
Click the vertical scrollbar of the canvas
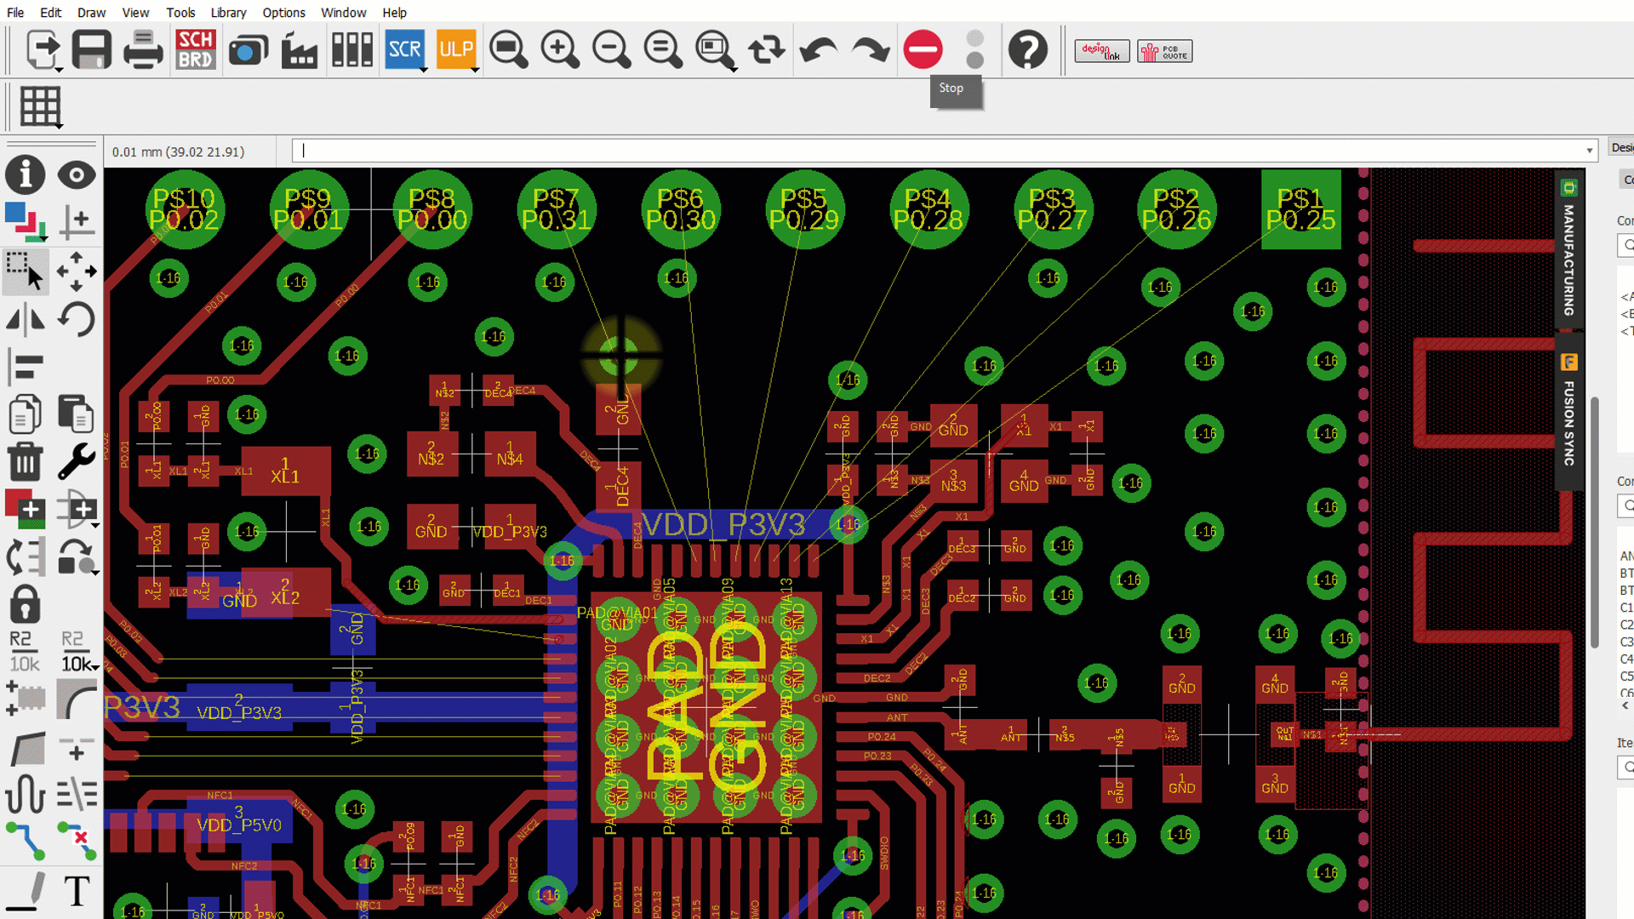pos(1595,522)
